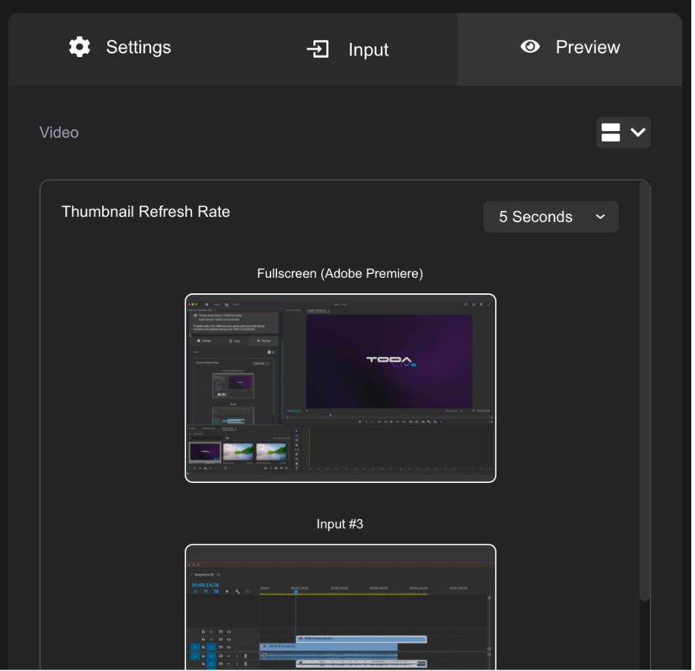Click the Preview eye icon
This screenshot has height=671, width=695.
(530, 47)
